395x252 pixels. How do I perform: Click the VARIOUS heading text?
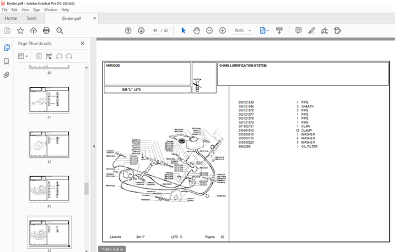113,66
